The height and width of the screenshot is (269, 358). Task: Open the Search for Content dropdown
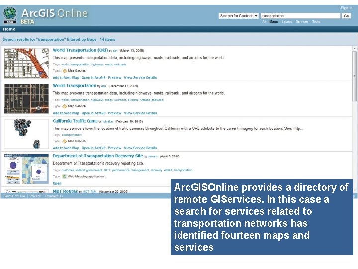pyautogui.click(x=239, y=16)
